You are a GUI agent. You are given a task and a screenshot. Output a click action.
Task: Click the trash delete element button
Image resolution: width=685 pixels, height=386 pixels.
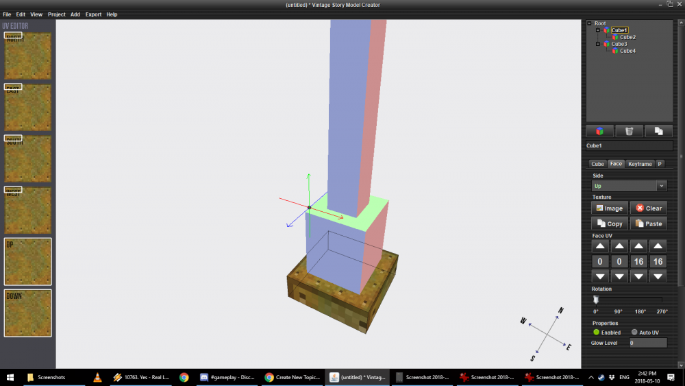coord(629,131)
